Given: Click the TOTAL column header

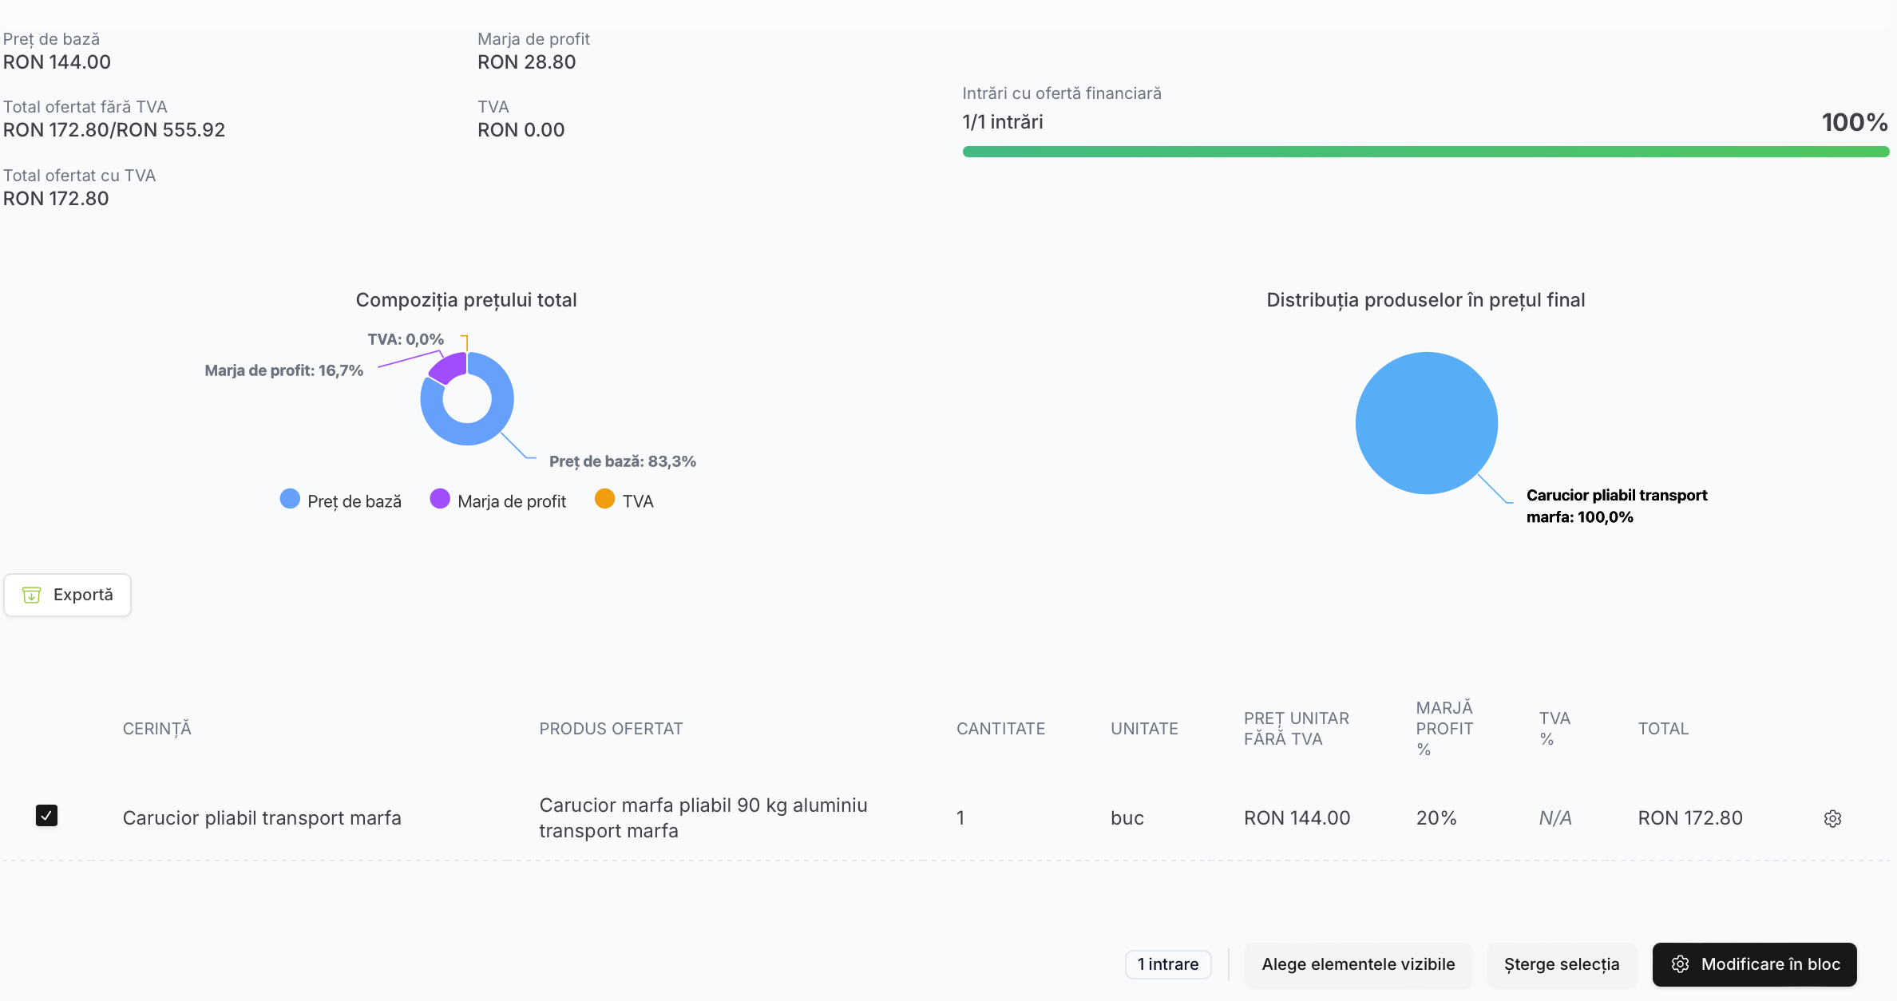Looking at the screenshot, I should [x=1663, y=728].
